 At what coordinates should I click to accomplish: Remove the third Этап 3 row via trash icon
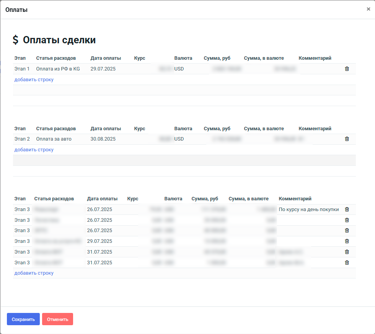[347, 231]
